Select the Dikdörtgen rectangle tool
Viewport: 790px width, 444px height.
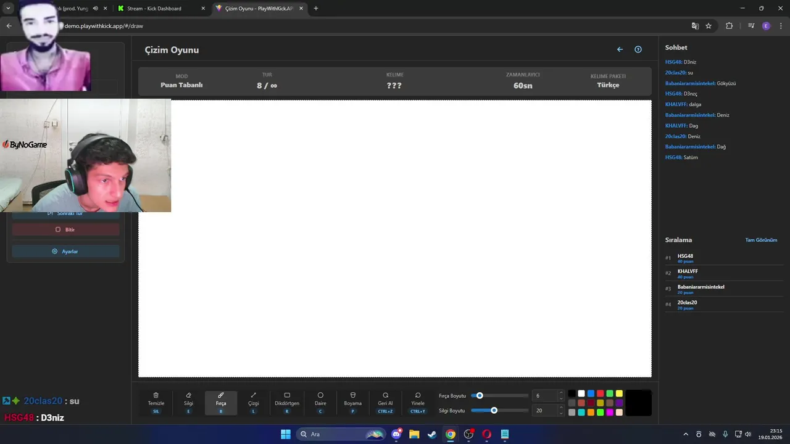click(287, 403)
